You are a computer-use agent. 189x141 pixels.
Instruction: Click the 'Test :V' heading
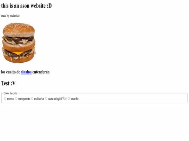pyautogui.click(x=8, y=83)
